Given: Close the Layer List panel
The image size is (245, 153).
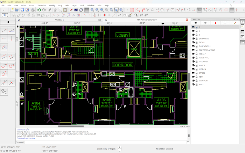Looking at the screenshot, I should [x=238, y=20].
